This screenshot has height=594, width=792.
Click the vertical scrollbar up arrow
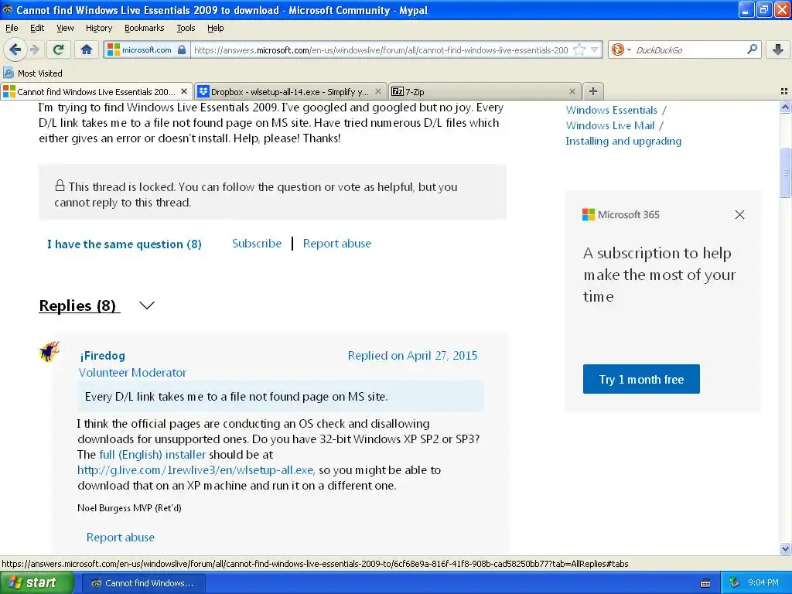[x=786, y=107]
